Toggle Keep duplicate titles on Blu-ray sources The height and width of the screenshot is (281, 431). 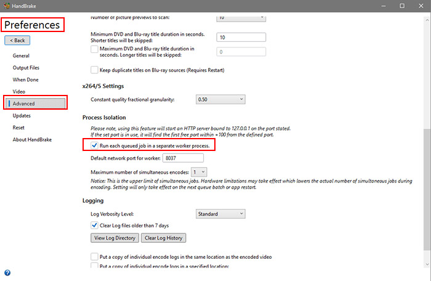tap(94, 70)
